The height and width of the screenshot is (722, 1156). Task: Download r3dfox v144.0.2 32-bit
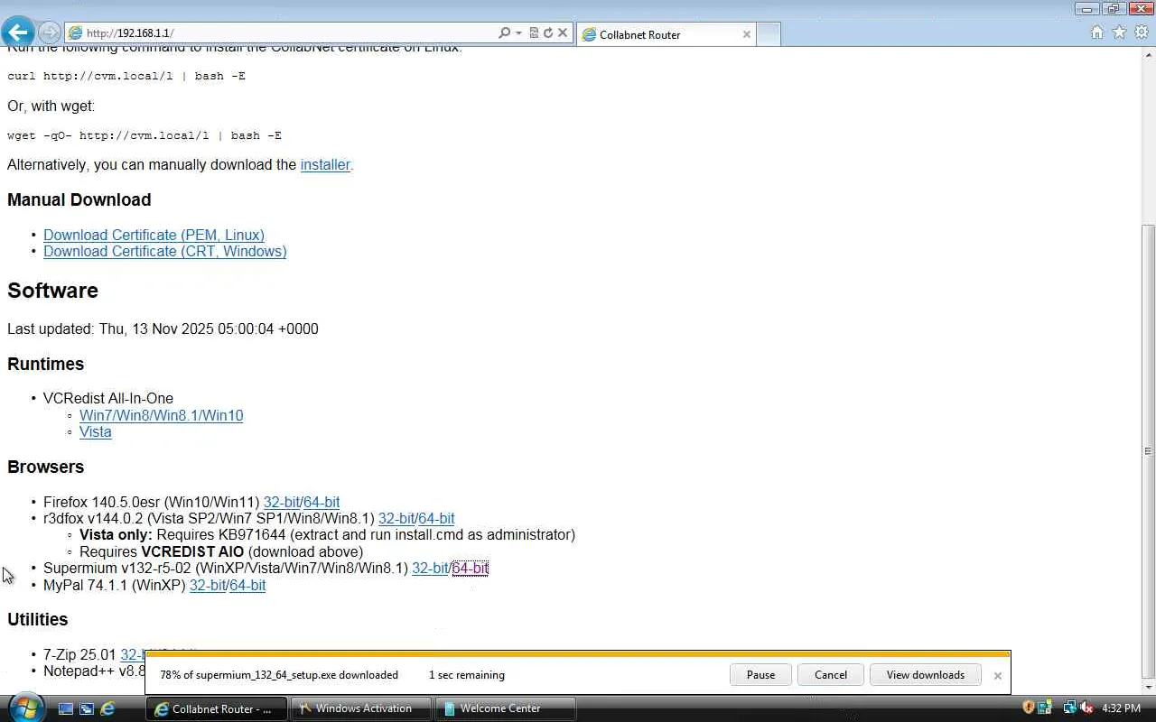[x=396, y=518]
